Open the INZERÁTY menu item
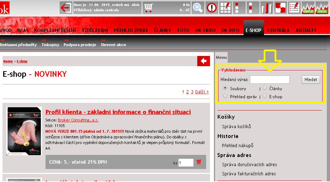The image size is (330, 182). 306,30
